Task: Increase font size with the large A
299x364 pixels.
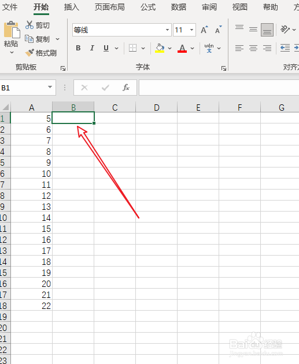Action: point(204,30)
